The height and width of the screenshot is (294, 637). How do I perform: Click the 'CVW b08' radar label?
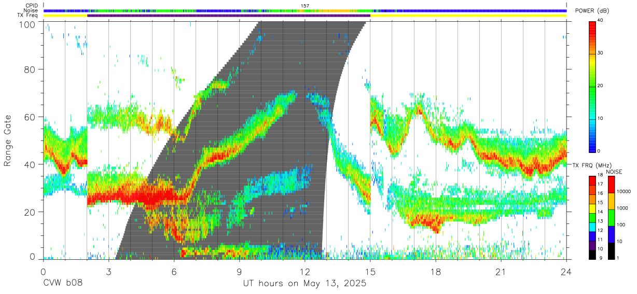(63, 284)
